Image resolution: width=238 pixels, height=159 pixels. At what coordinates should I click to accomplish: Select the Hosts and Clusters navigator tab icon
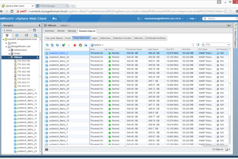7,35
